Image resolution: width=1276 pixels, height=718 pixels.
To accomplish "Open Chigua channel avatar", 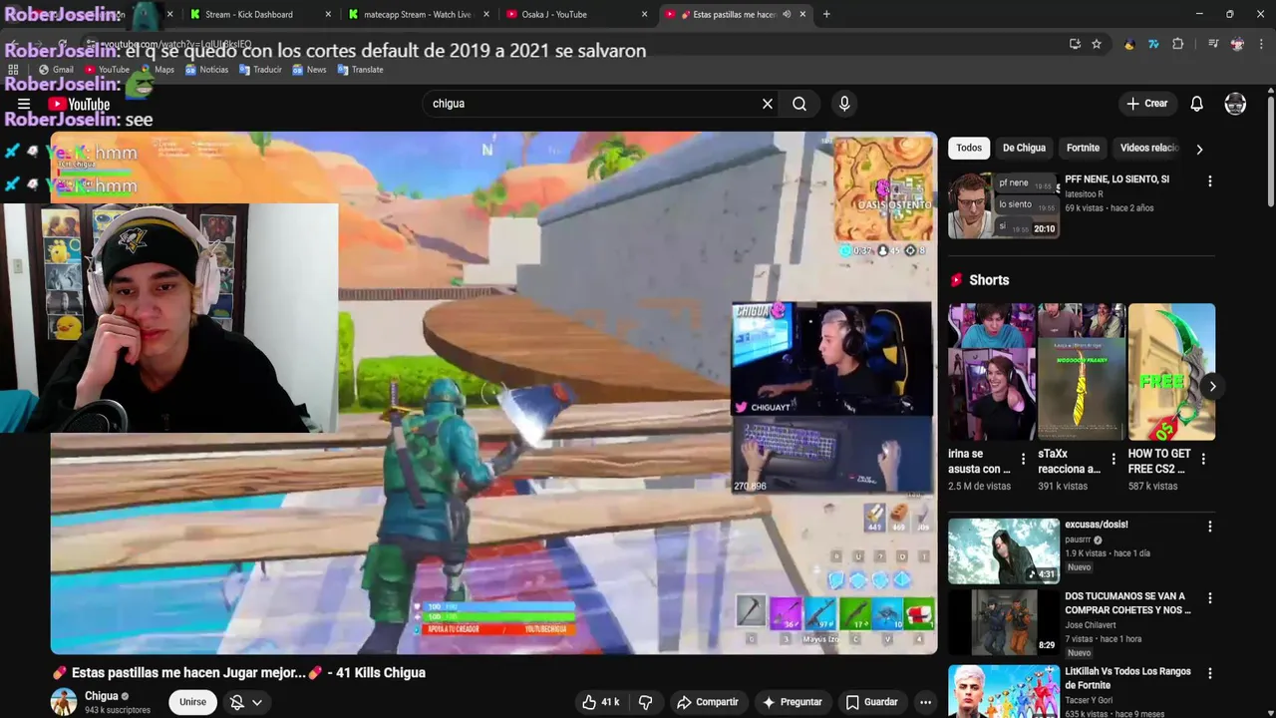I will coord(64,702).
